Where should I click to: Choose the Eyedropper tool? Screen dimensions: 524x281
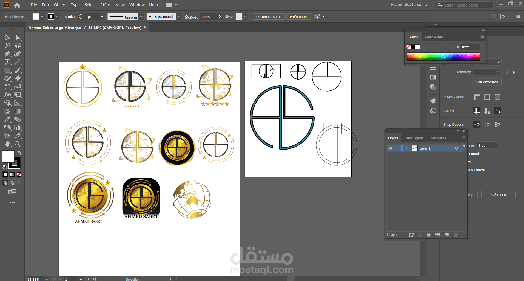7,119
